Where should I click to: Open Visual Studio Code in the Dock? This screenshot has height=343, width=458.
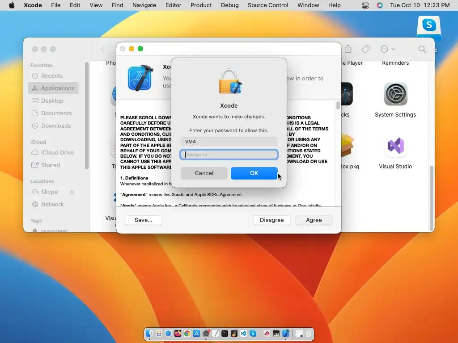pos(243,333)
